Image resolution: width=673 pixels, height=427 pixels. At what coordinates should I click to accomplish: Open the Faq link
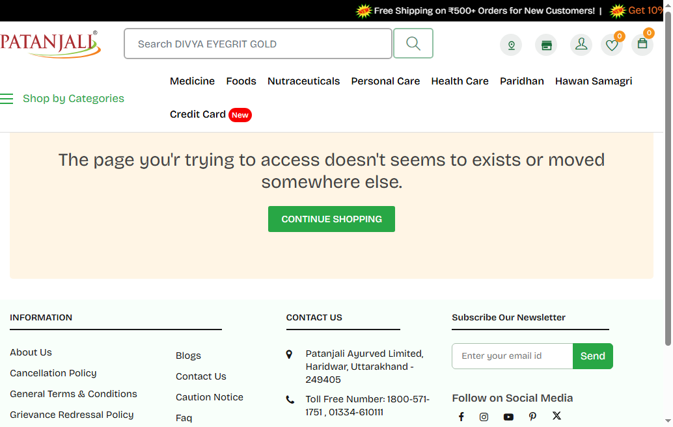[184, 418]
